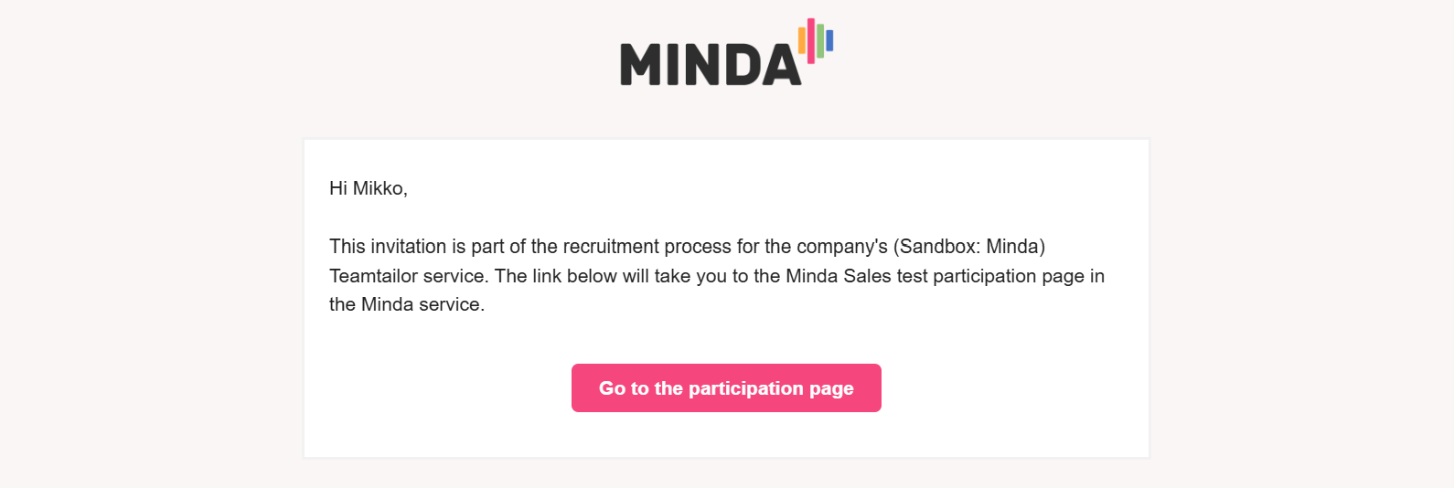Screen dimensions: 1454x488
Task: Click the letter A in the logo
Action: point(781,65)
